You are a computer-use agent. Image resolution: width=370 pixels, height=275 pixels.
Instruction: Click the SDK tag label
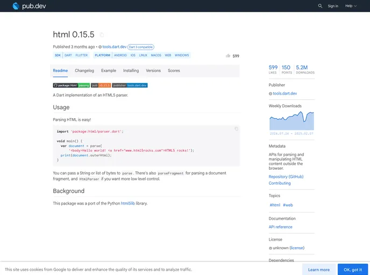pyautogui.click(x=58, y=55)
